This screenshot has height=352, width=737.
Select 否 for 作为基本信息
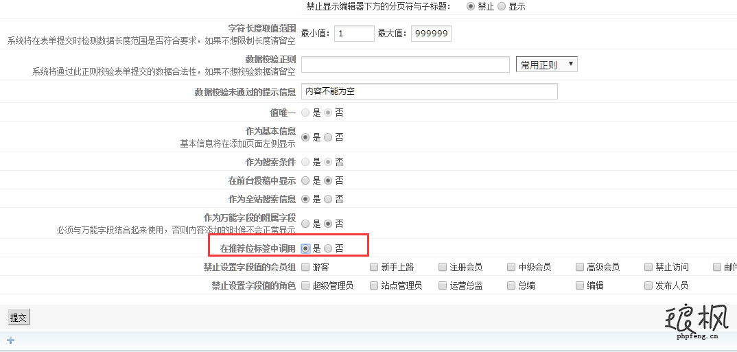pos(328,137)
